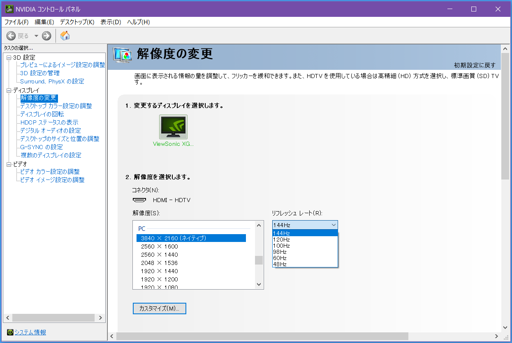This screenshot has width=512, height=343.
Task: Select 3840 × 2160 (ネイティブ) resolution
Action: [191, 238]
